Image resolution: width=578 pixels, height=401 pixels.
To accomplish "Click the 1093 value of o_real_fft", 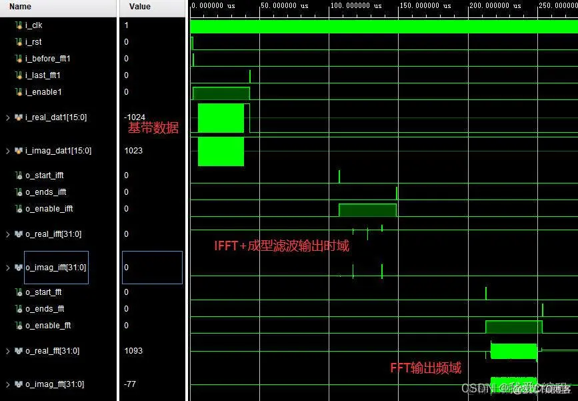I will (x=133, y=350).
